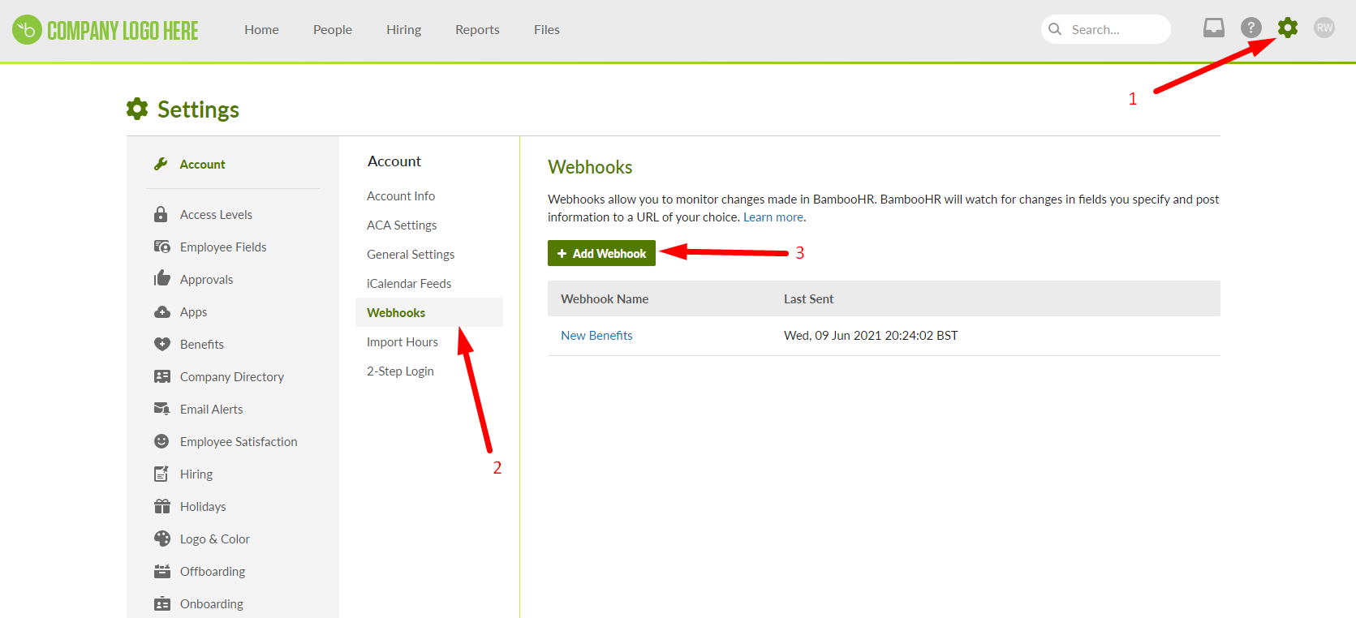
Task: Click the smiley Employee Satisfaction icon
Action: click(x=161, y=441)
